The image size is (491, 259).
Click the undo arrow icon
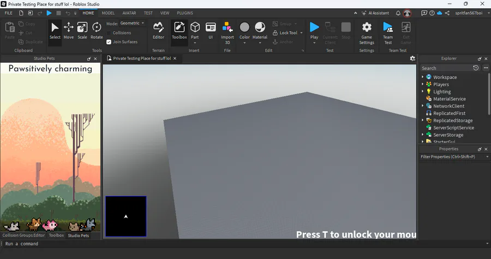point(68,13)
